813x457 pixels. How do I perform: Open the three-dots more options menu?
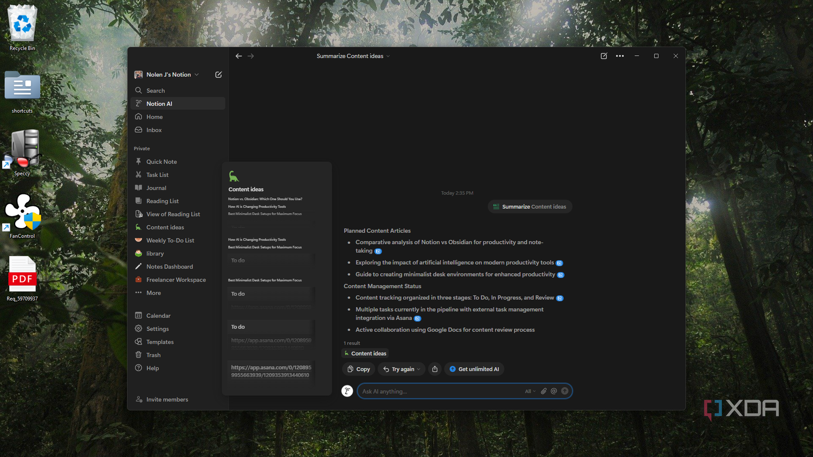click(620, 56)
